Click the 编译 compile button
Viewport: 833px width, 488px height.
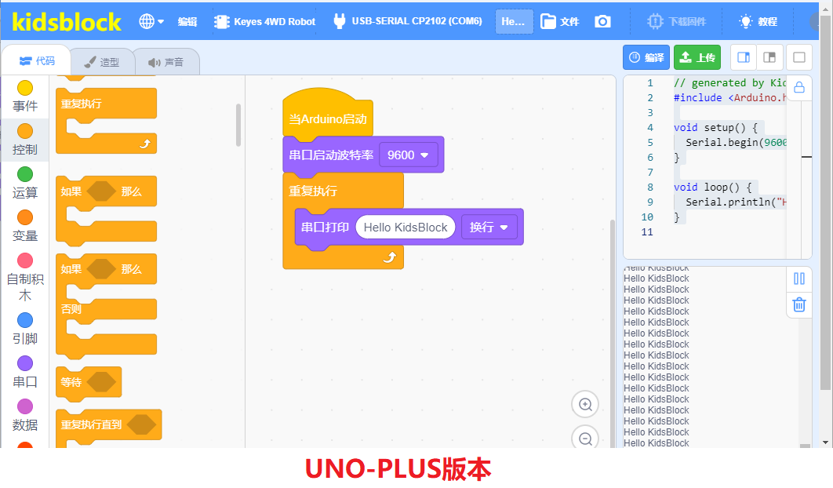646,57
